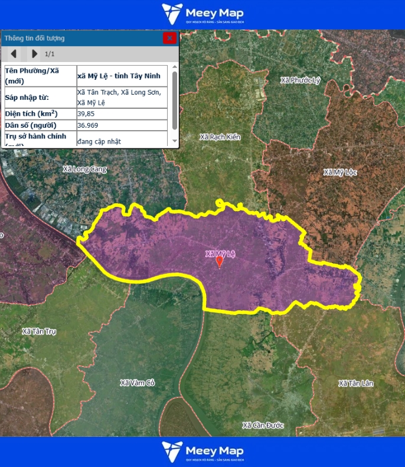This screenshot has height=467, width=405.
Task: Select the Xã Phước Lý commune label
Action: [x=301, y=80]
